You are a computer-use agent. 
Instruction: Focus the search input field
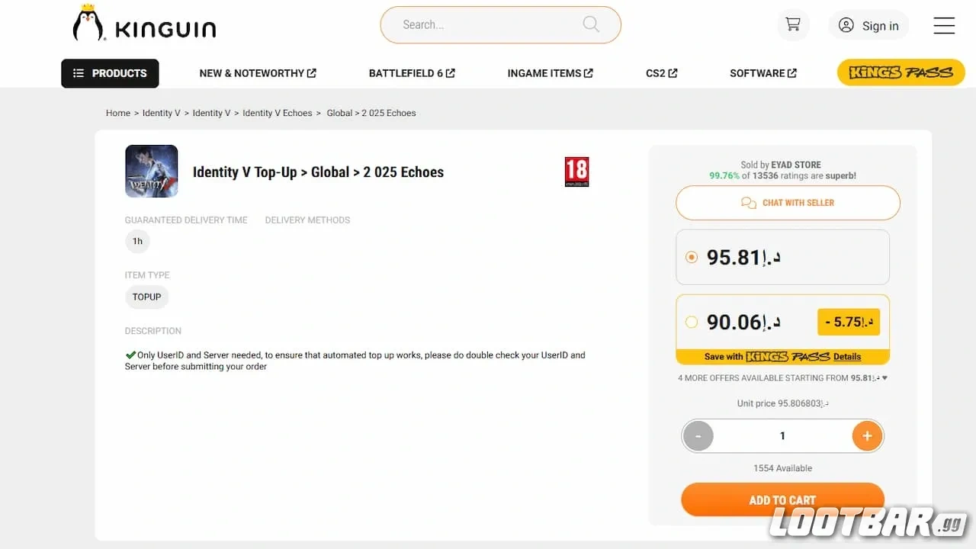480,25
